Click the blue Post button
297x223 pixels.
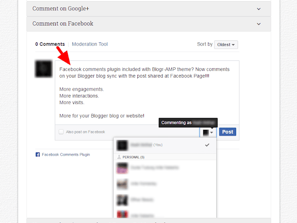[x=227, y=132]
